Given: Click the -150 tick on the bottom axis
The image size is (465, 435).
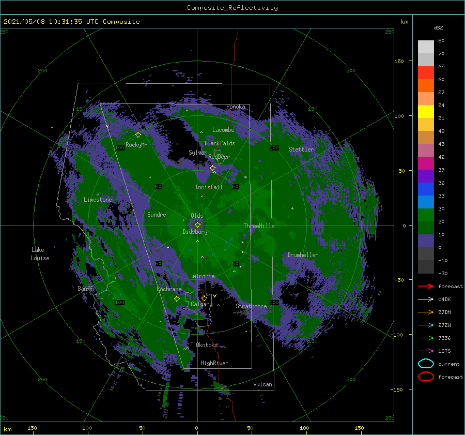Looking at the screenshot, I should click(x=30, y=428).
